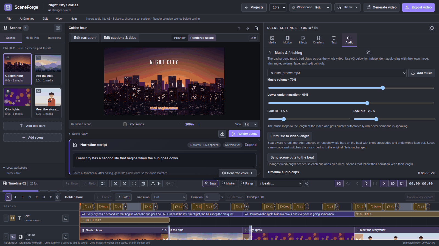Open the sunset_groove.mp3 music dropdown
The height and width of the screenshot is (246, 439).
point(337,73)
